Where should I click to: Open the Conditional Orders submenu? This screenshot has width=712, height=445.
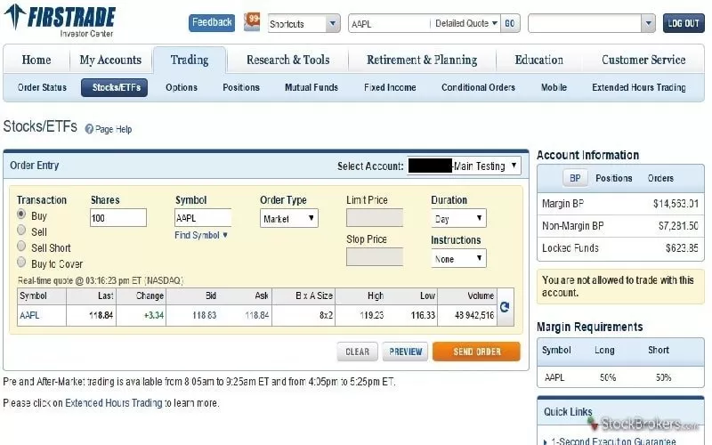[478, 87]
